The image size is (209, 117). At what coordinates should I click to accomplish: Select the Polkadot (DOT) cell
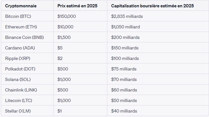20,69
